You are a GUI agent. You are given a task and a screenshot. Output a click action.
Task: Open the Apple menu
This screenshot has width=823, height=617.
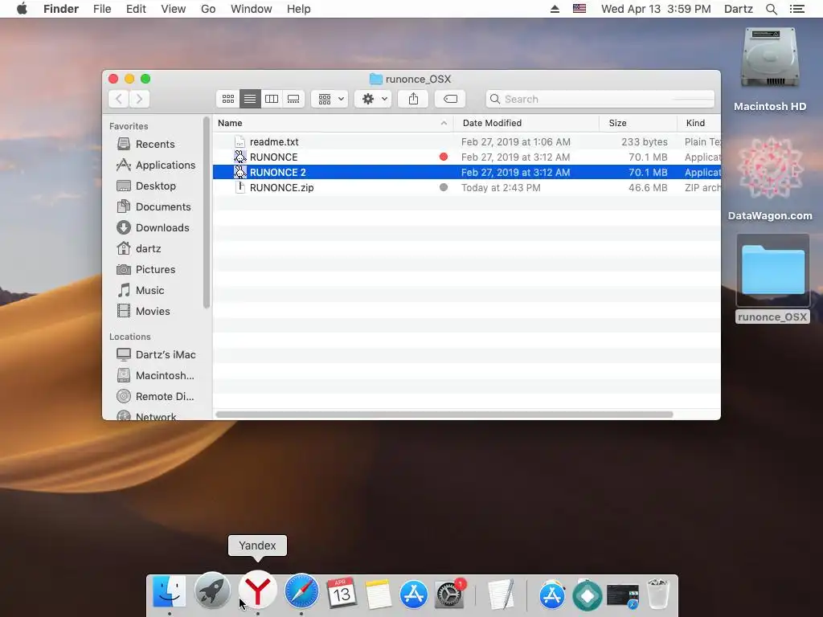(22, 9)
